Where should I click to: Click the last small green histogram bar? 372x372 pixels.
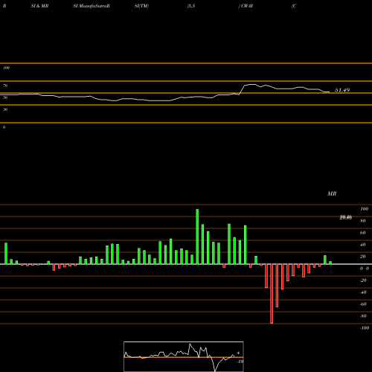pos(330,263)
